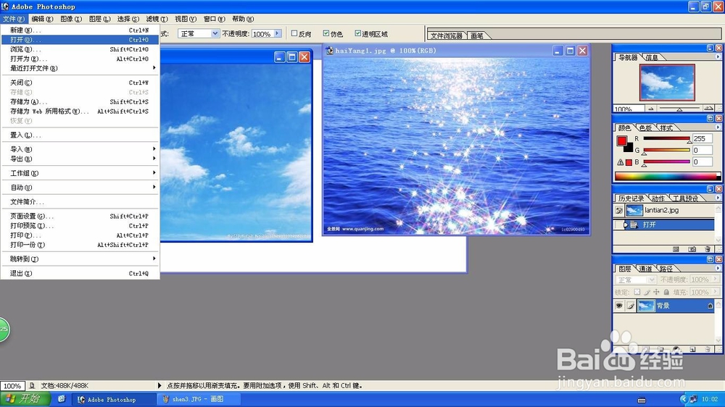Screen dimensions: 725x407
Task: Open the 图像 menu
Action: 71,19
